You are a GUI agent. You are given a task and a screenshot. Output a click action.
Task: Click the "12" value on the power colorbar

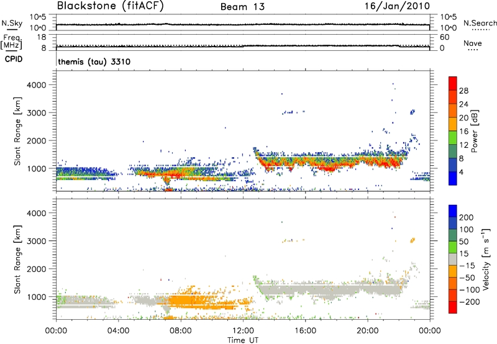pos(463,145)
